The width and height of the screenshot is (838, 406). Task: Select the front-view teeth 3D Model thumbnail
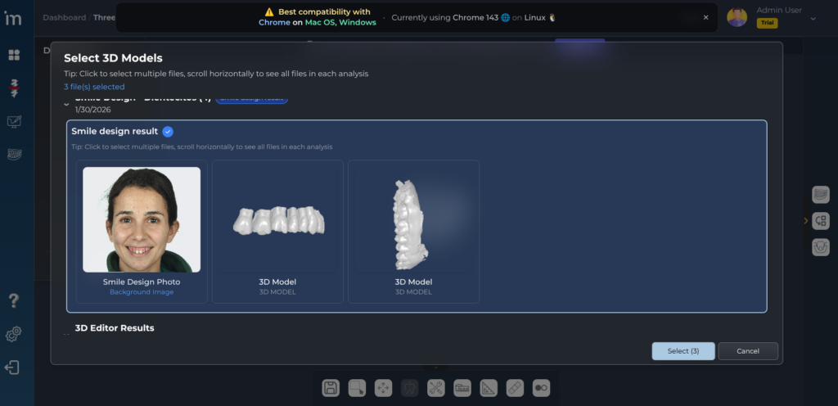(x=277, y=219)
